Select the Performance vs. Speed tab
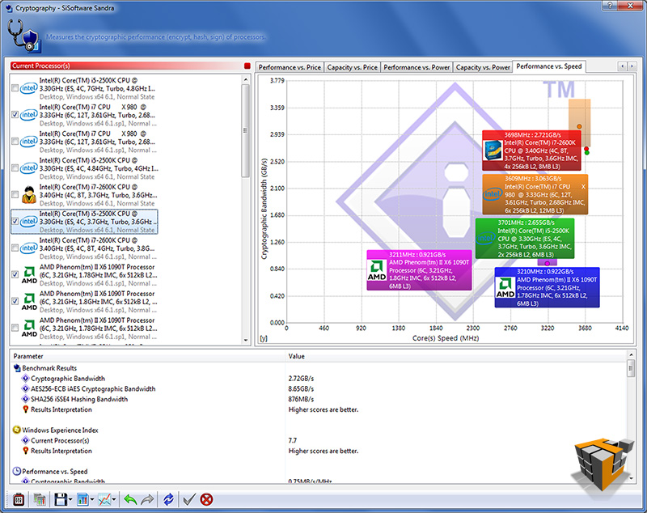This screenshot has height=513, width=647. (x=549, y=66)
